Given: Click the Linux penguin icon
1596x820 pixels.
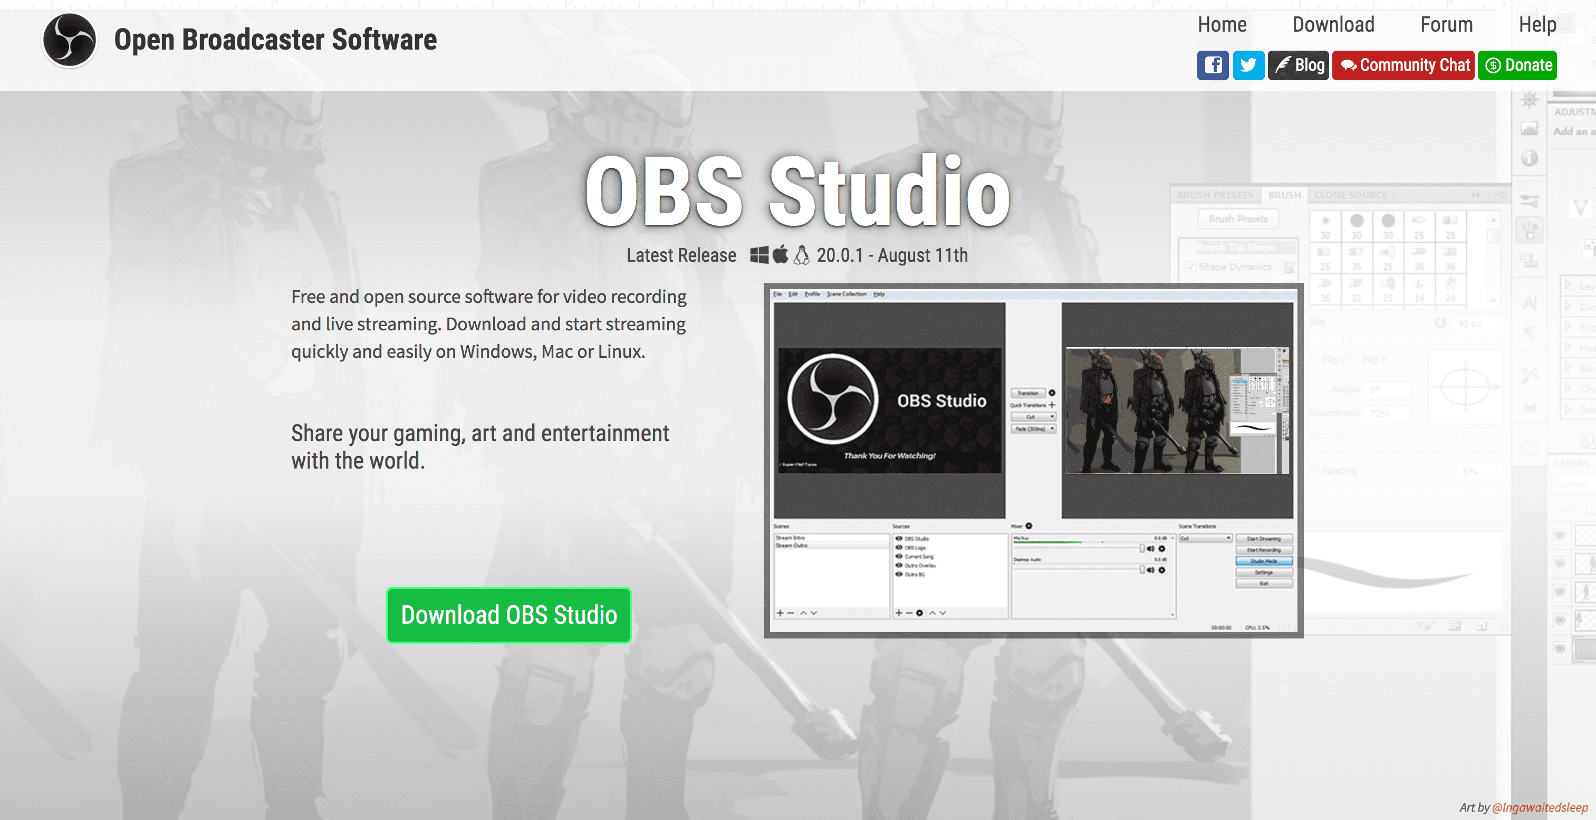Looking at the screenshot, I should [x=802, y=255].
